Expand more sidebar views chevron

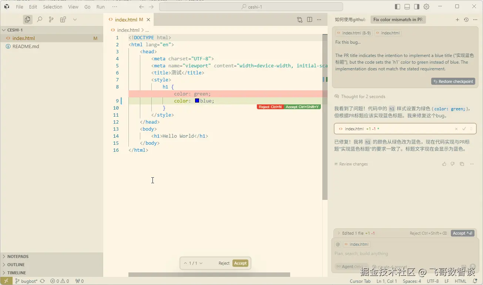click(75, 20)
